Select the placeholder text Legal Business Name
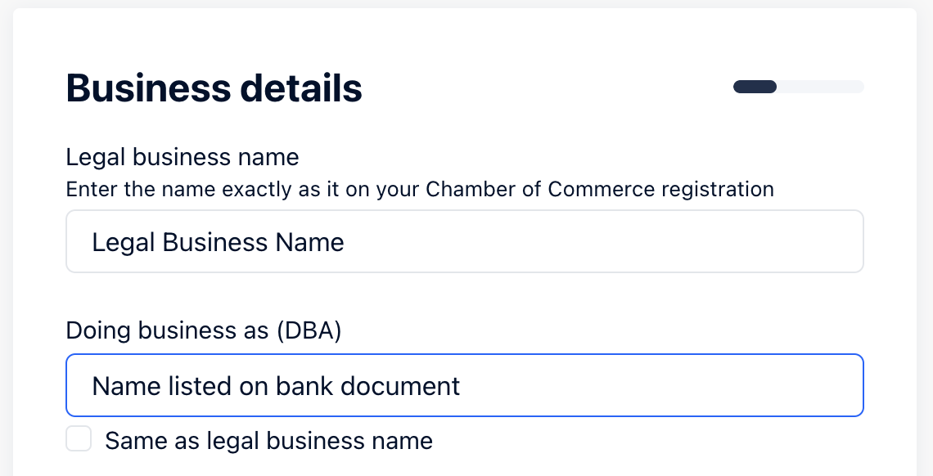 [218, 241]
